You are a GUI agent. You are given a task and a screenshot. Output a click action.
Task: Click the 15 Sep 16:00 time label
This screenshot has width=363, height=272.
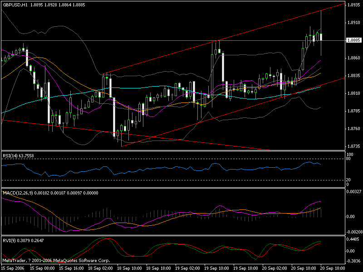pos(72,268)
